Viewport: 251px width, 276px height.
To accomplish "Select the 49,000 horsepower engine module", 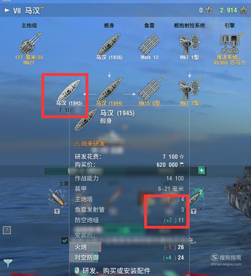I will point(230,49).
